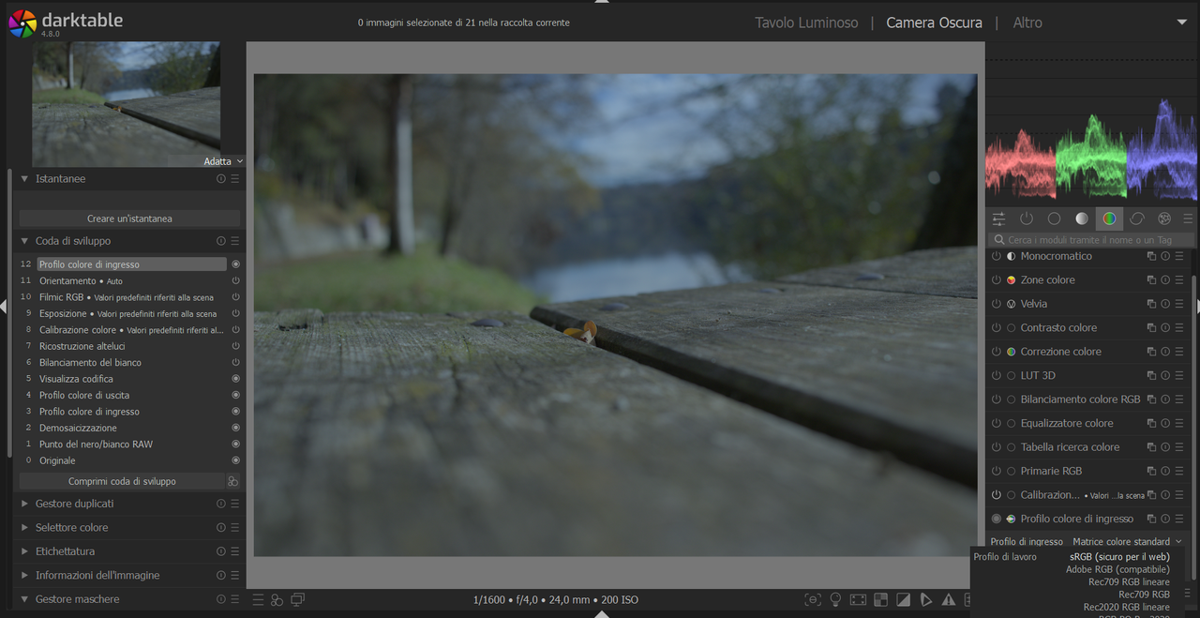The width and height of the screenshot is (1200, 618).
Task: Switch to Tavolo Luminoso view
Action: [806, 23]
